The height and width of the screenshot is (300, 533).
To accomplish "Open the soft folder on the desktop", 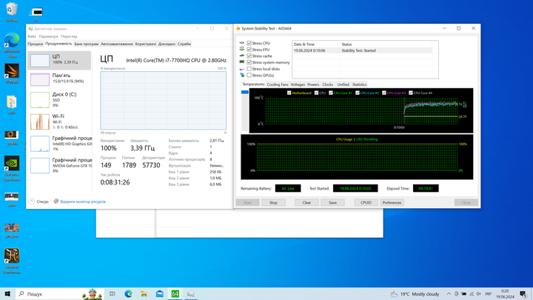I will pyautogui.click(x=12, y=104).
